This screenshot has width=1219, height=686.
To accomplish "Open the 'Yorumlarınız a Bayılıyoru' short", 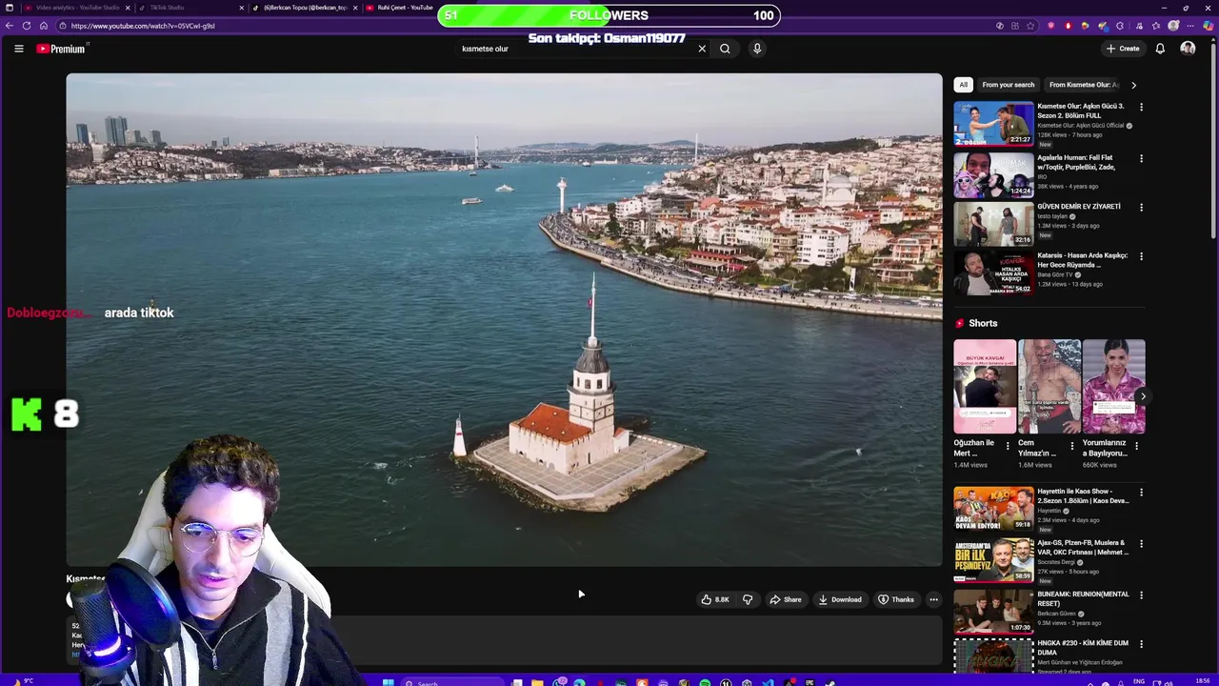I will 1113,387.
